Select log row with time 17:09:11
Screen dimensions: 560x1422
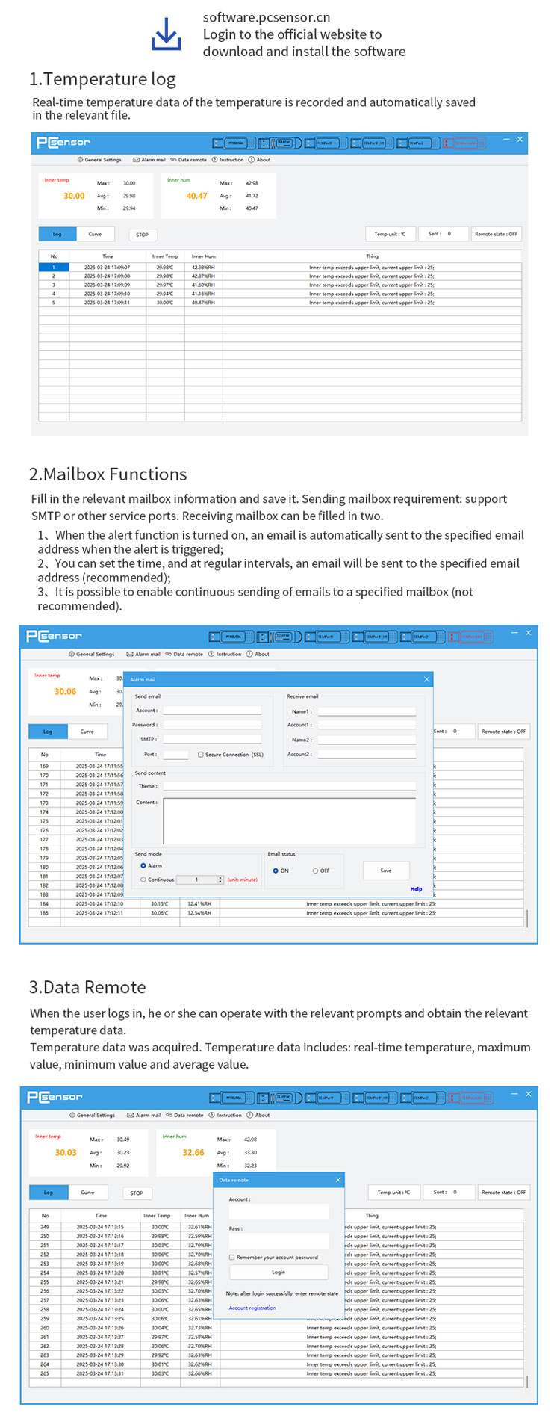280,303
